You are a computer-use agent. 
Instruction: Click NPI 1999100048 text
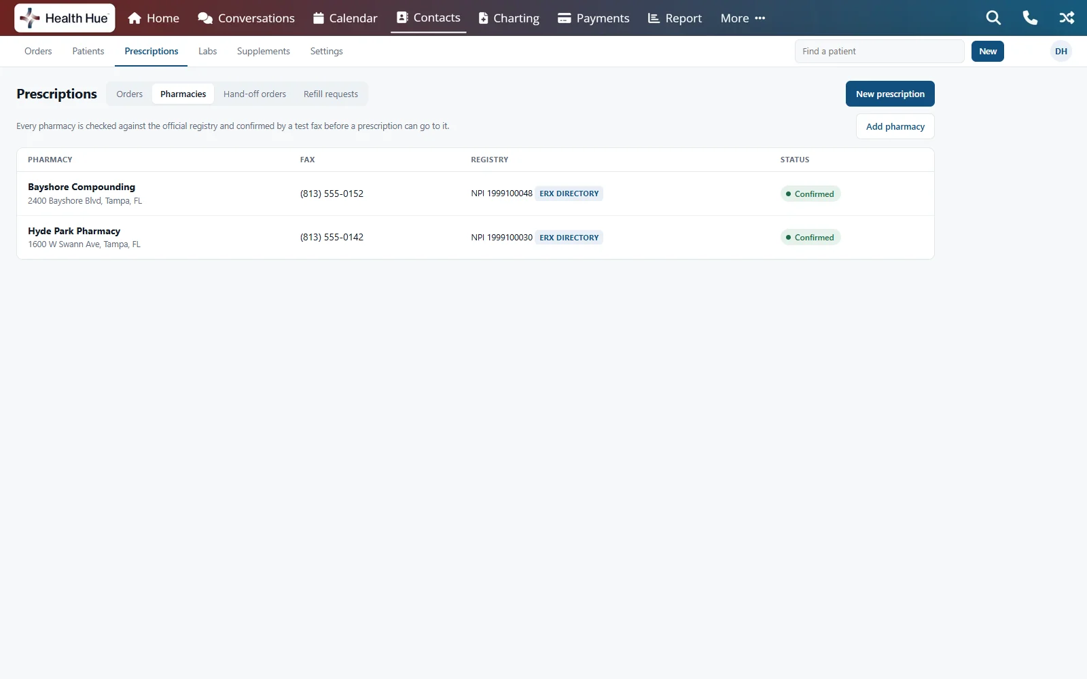coord(501,194)
